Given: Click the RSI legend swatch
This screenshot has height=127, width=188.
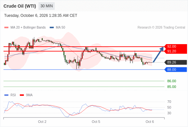Looking at the screenshot, I should (x=6, y=95).
